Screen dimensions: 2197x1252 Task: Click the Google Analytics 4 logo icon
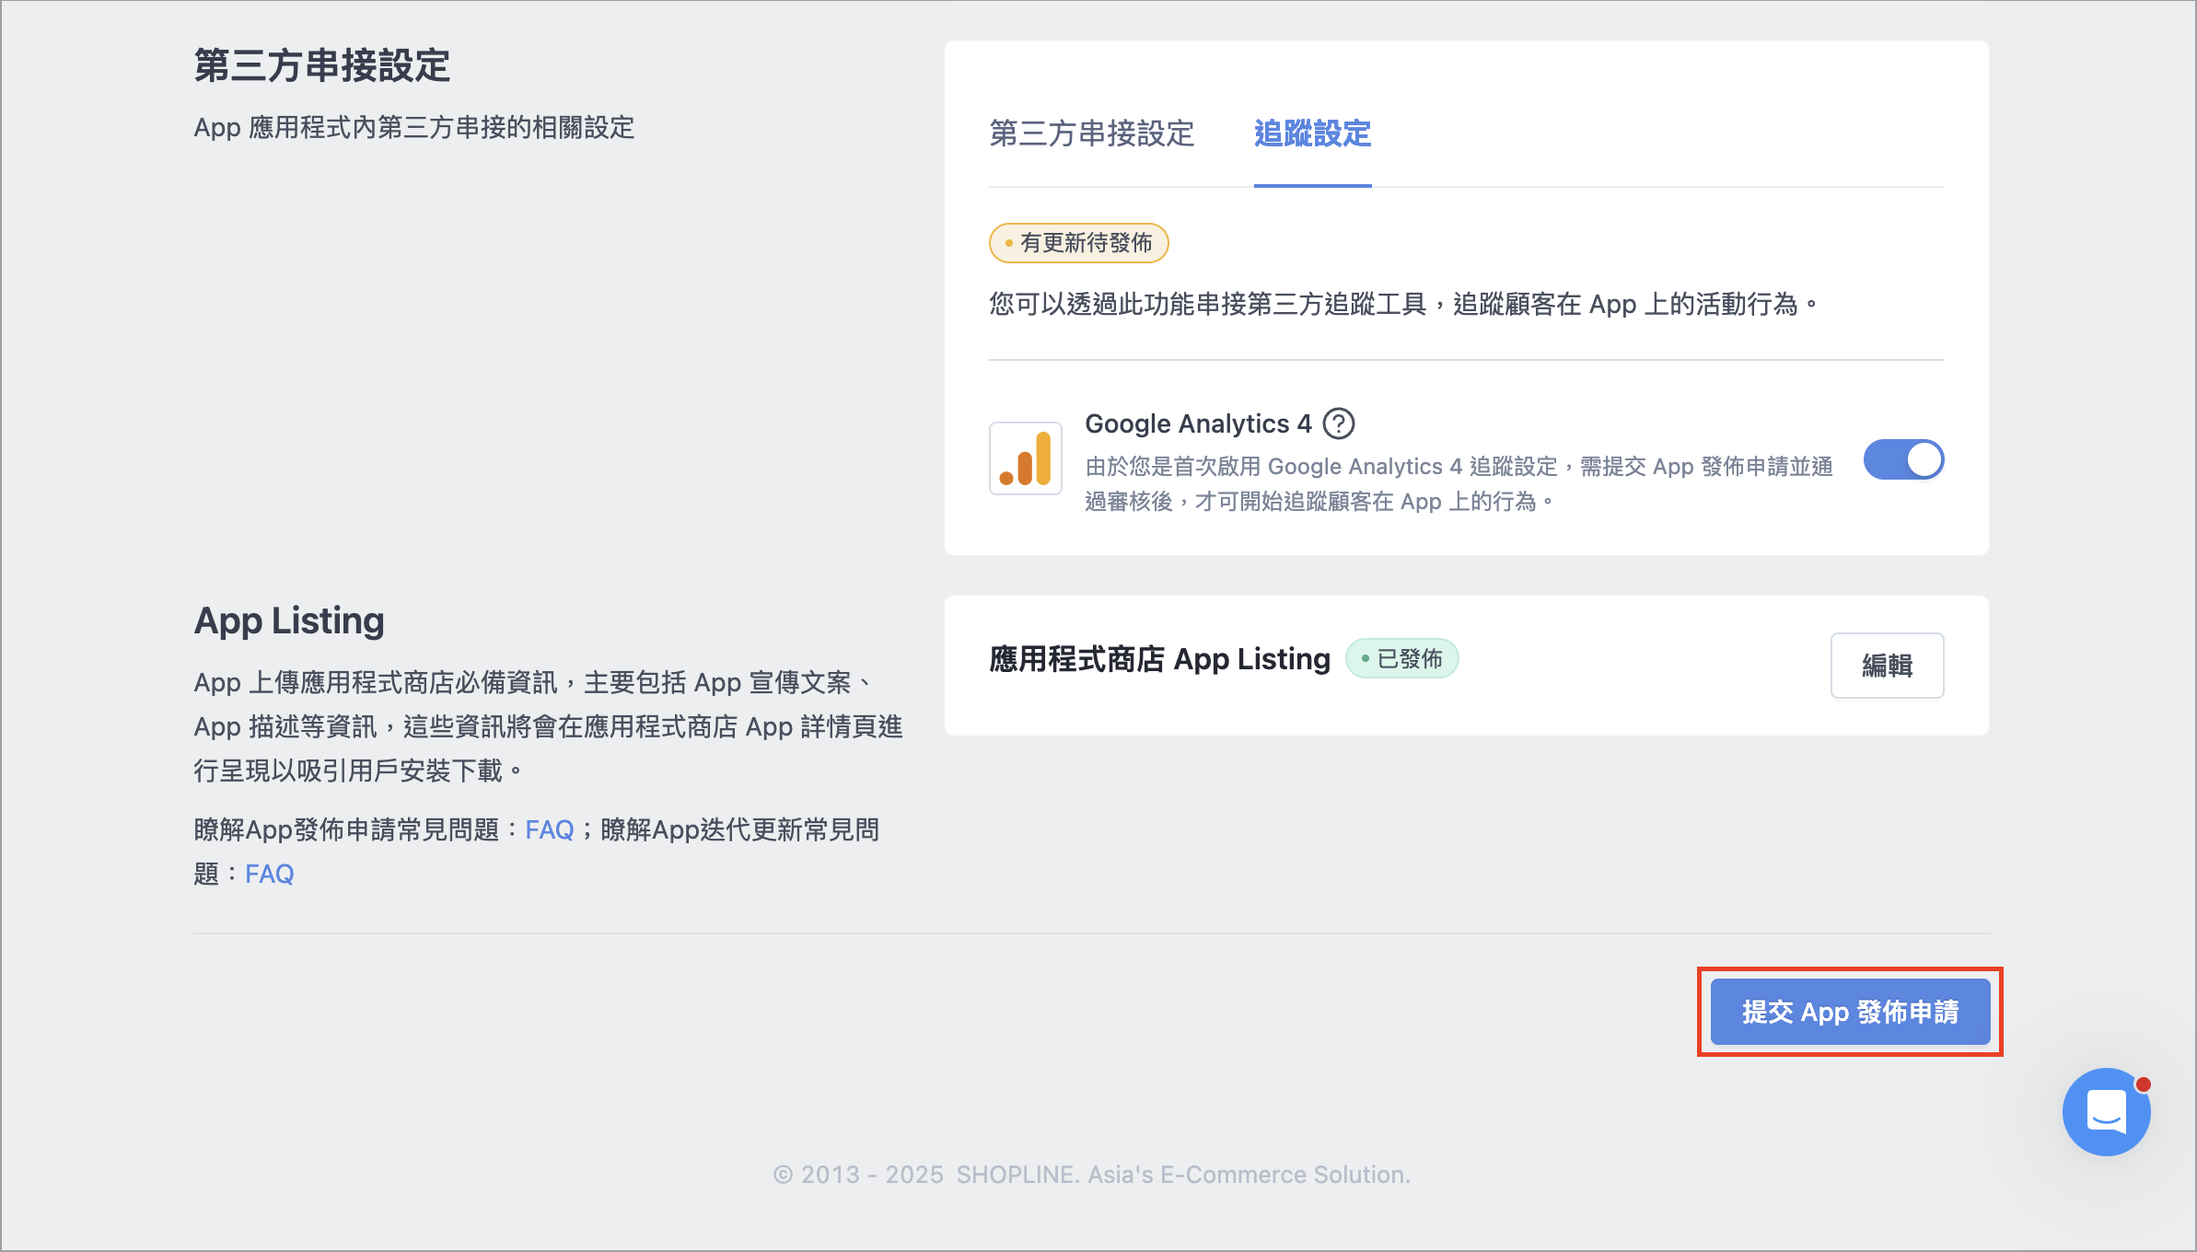point(1025,458)
